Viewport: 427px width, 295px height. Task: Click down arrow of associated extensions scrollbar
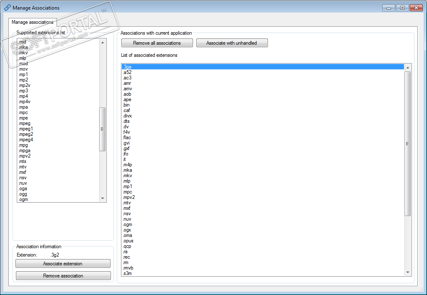(408, 272)
